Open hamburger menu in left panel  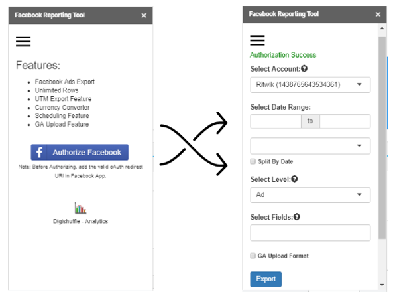pos(23,42)
